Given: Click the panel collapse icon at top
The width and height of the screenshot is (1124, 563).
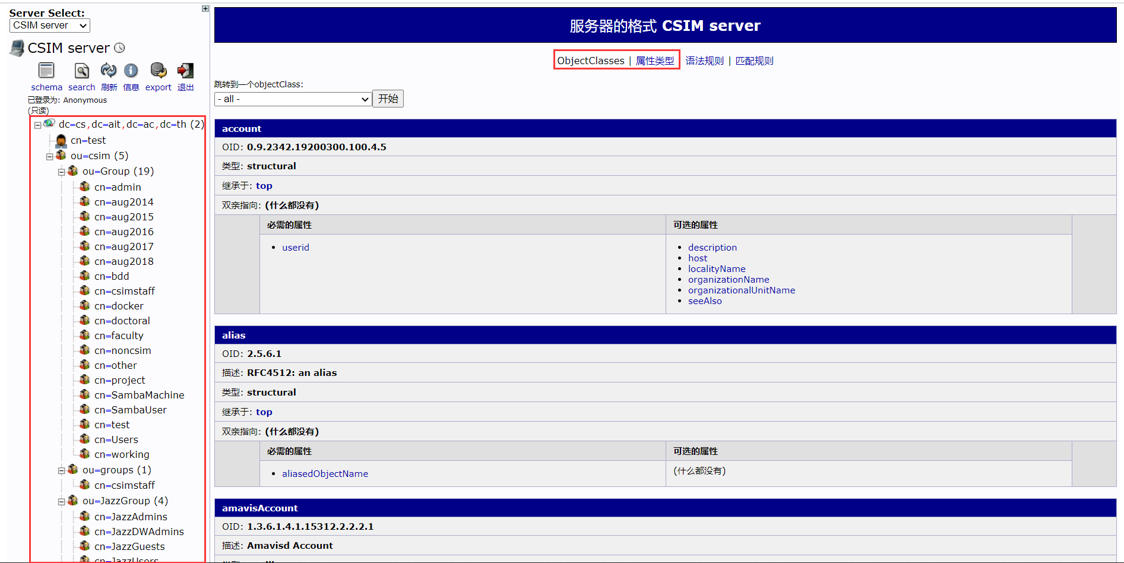Looking at the screenshot, I should [x=205, y=9].
